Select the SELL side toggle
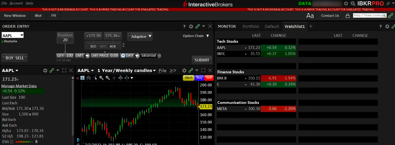This screenshot has width=395, height=145. click(20, 58)
